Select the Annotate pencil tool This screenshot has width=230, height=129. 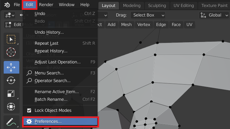point(11,122)
